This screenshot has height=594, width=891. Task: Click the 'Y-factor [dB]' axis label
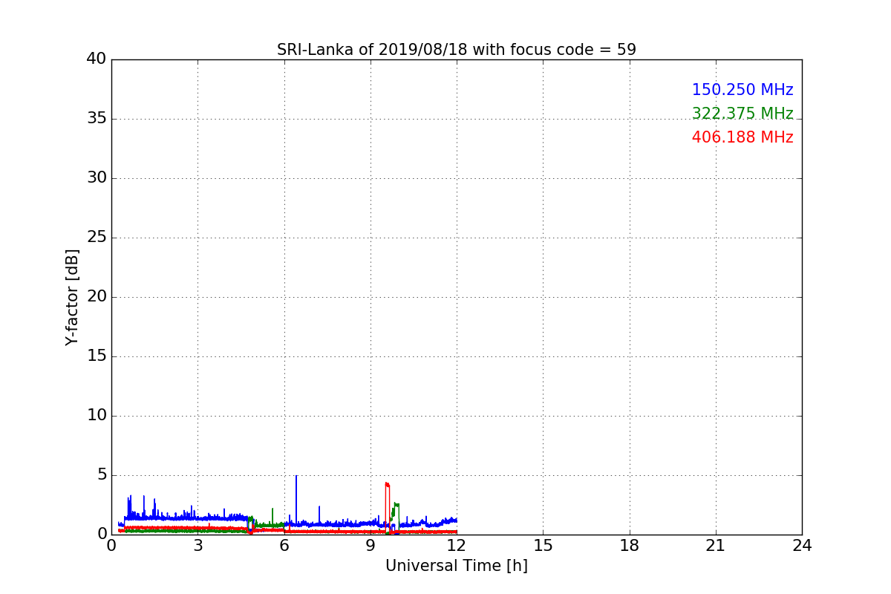point(72,297)
